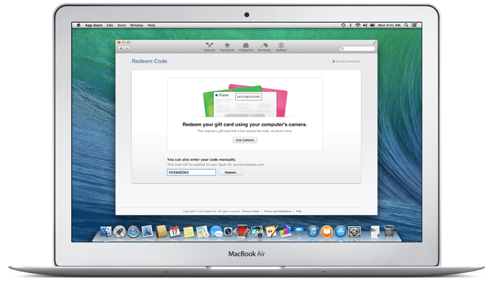This screenshot has width=495, height=284.
Task: Click the forward navigation arrow
Action: pos(127,48)
